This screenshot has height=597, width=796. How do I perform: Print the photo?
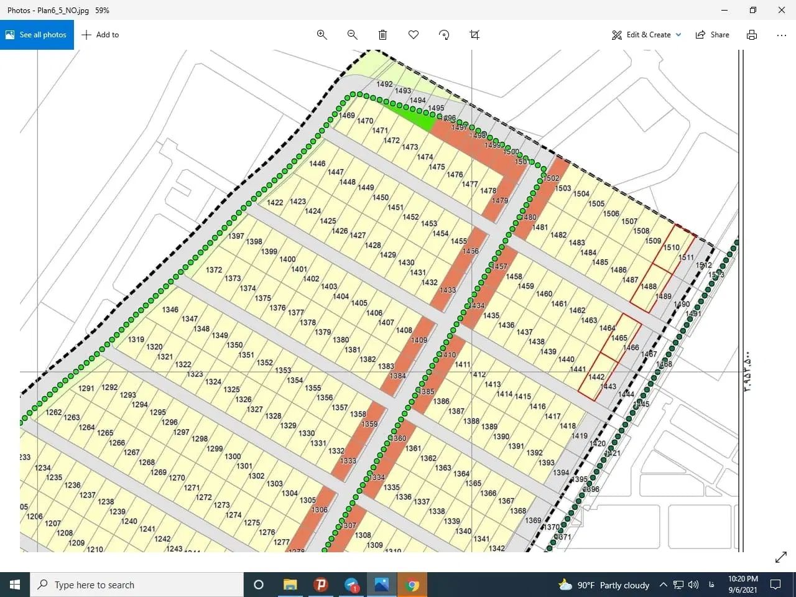tap(752, 35)
